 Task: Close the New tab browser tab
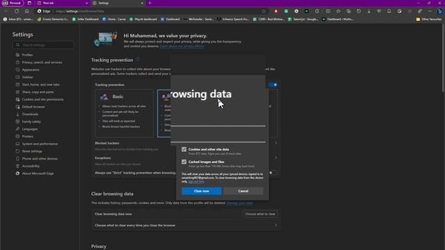[86, 3]
